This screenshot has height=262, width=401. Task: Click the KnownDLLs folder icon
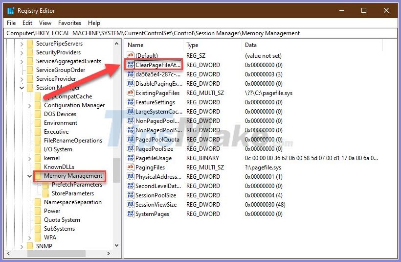[38, 167]
